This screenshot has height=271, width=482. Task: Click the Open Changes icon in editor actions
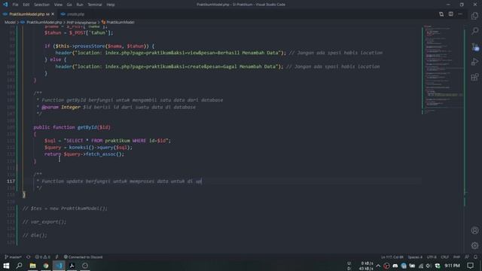(441, 14)
